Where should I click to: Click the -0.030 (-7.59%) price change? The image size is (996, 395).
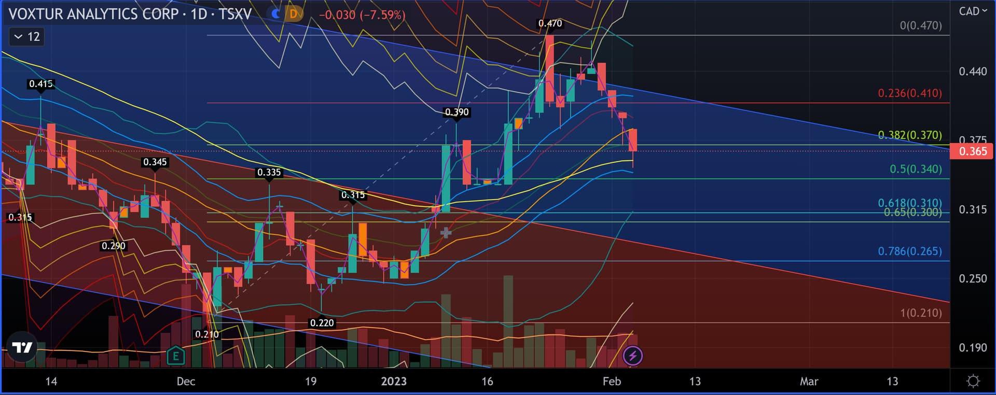(x=362, y=15)
